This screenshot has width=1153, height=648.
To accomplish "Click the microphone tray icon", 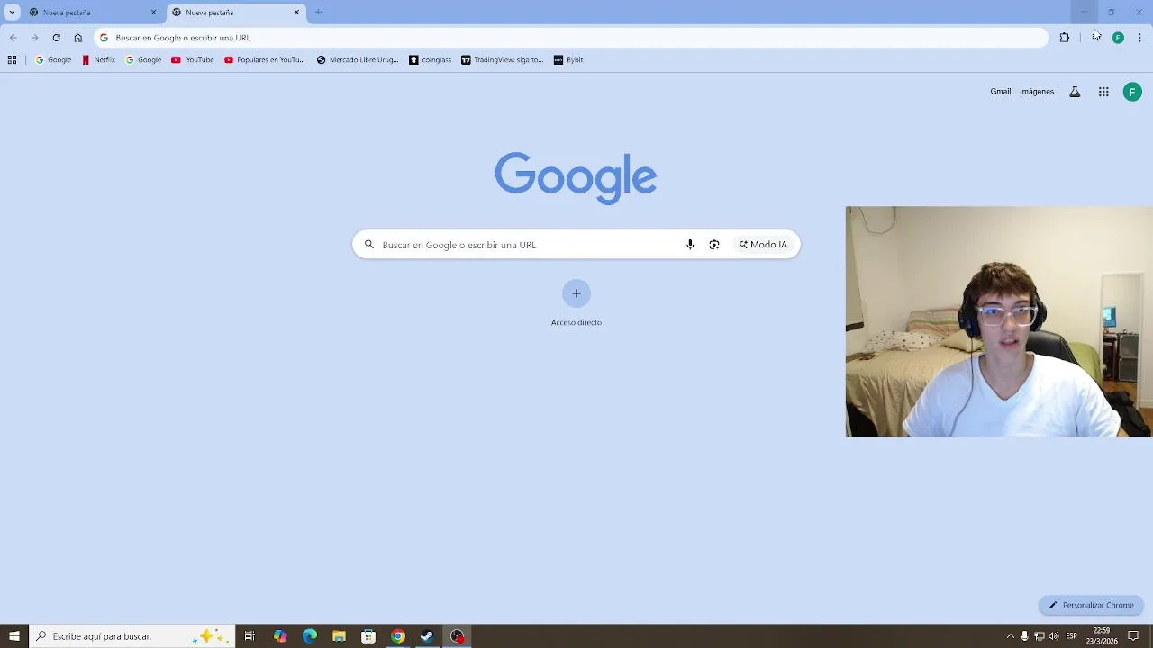I will pyautogui.click(x=1024, y=636).
